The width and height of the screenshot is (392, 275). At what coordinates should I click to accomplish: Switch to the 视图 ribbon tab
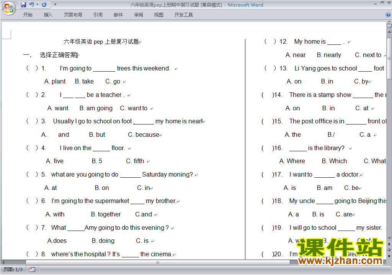(158, 15)
